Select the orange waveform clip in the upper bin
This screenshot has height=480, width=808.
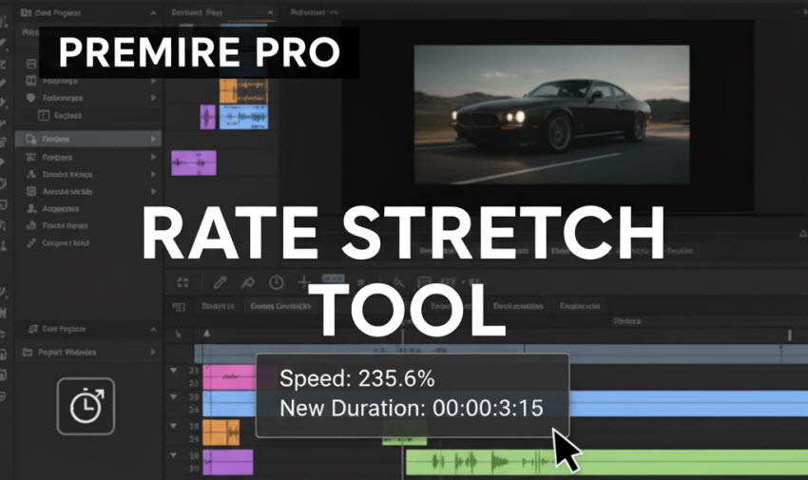coord(243,91)
